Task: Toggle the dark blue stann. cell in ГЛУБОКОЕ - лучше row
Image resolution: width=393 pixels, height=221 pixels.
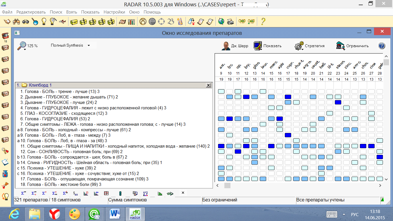Action: [x=338, y=102]
